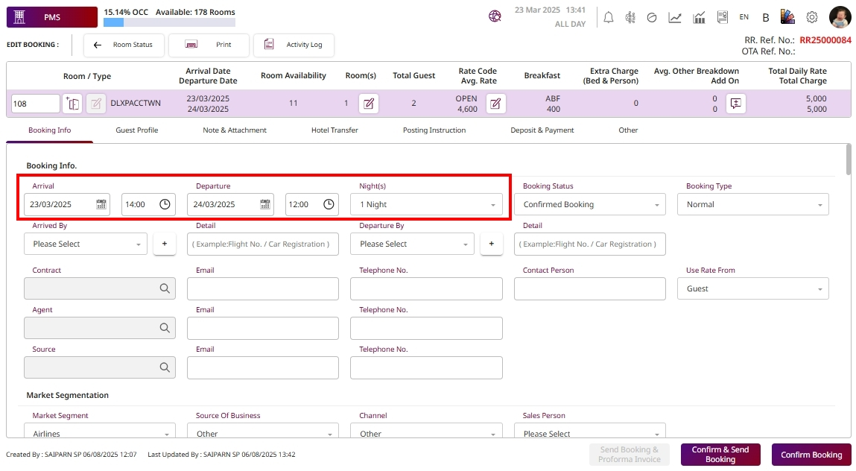The height and width of the screenshot is (471, 856).
Task: Open the color theme palette swatch
Action: (x=788, y=17)
